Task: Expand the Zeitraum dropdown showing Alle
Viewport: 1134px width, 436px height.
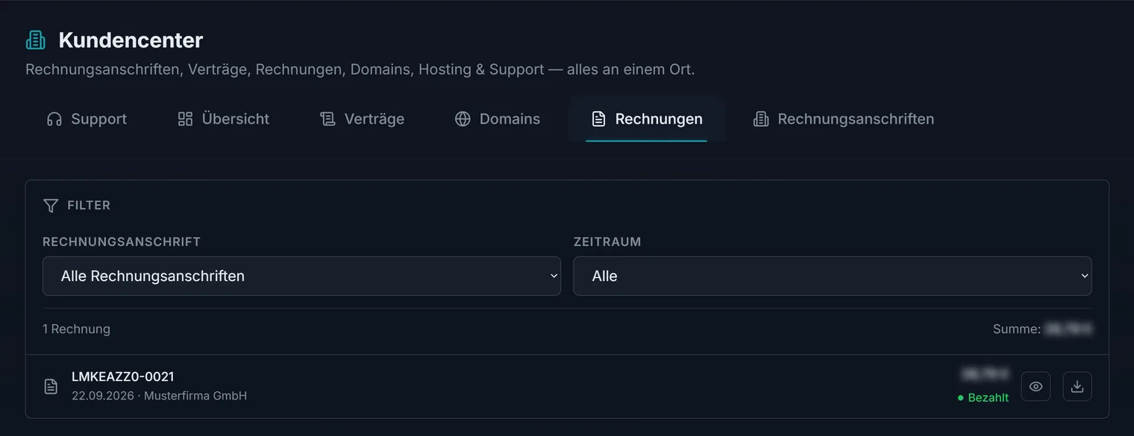Action: point(833,276)
